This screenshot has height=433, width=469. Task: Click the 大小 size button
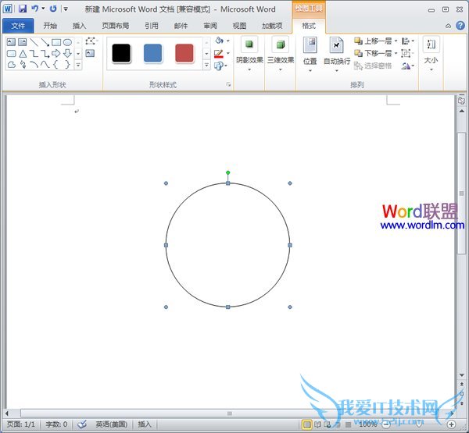431,51
